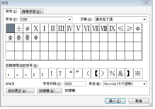
Task: Pick the Roman numeral II symbol
Action: point(53,28)
